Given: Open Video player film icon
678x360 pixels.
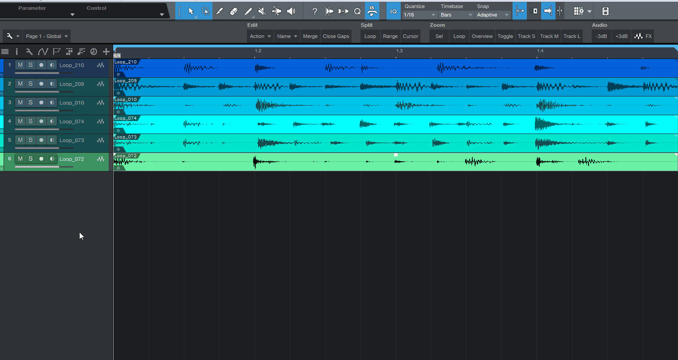Looking at the screenshot, I should coord(606,11).
